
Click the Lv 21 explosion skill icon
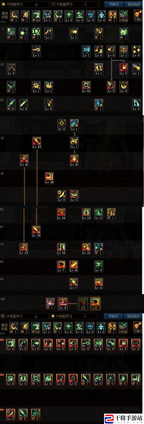tap(86, 249)
